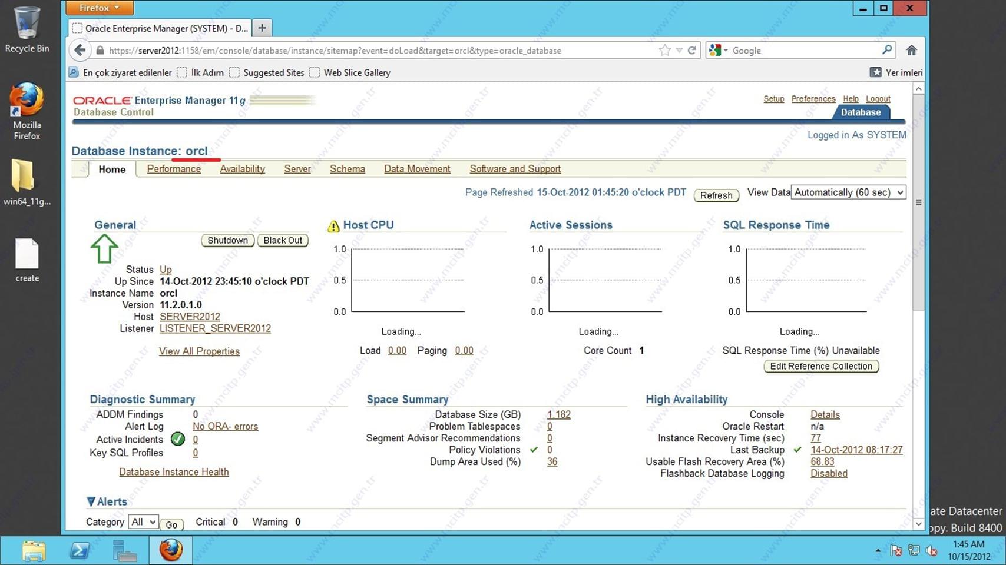Open LISTENER_SERVER2012 link

pos(215,328)
